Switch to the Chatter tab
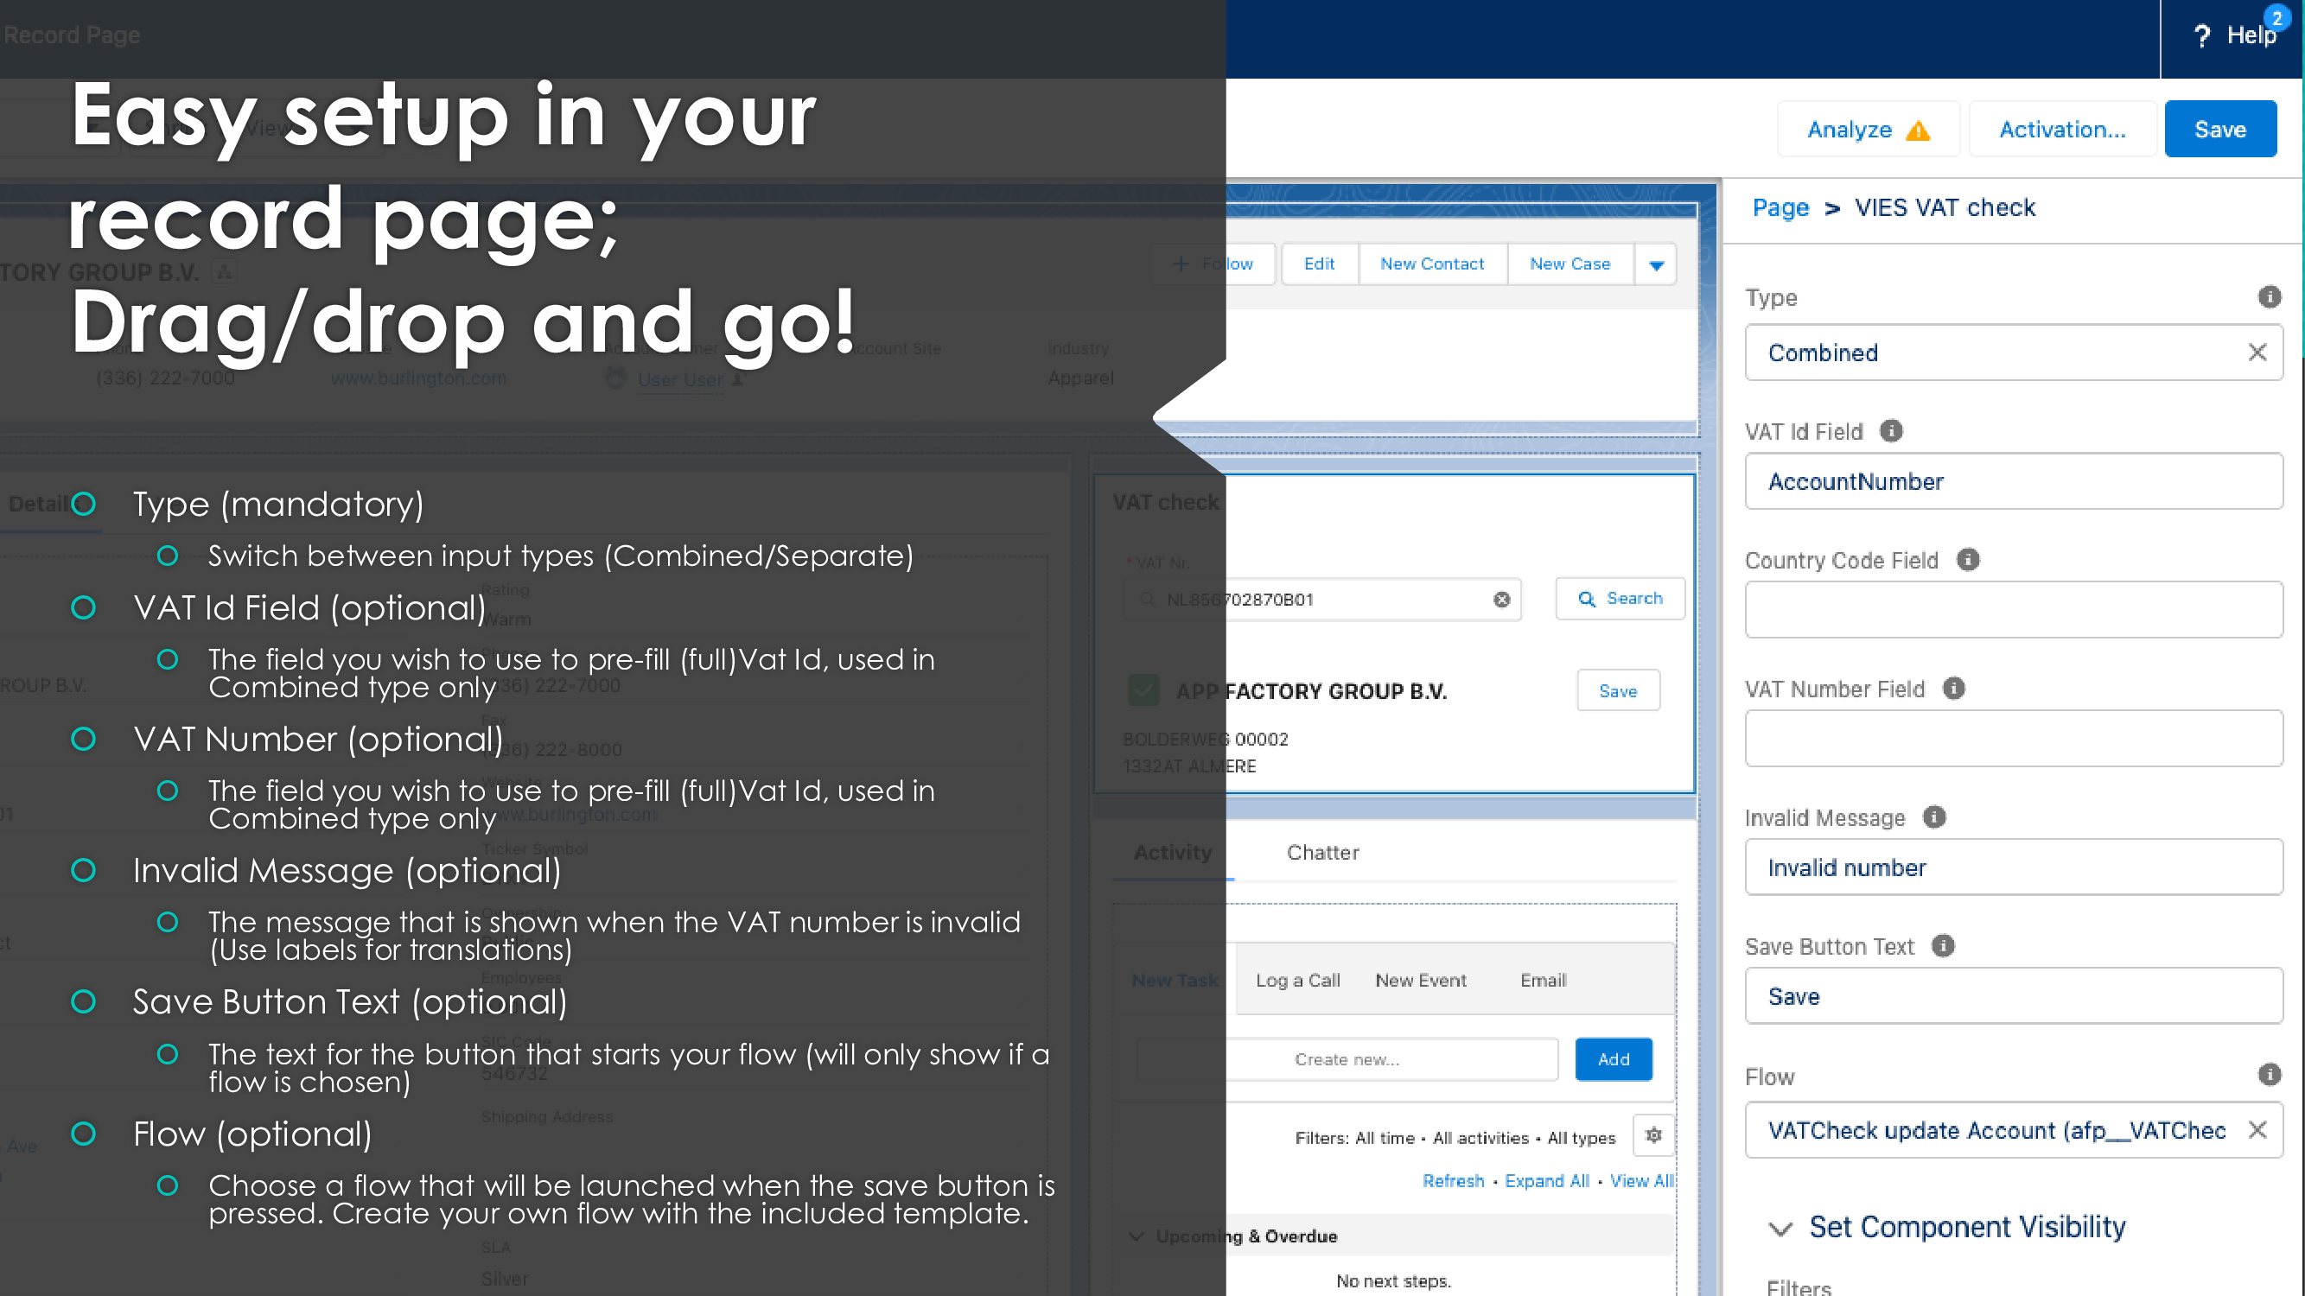The height and width of the screenshot is (1296, 2305). click(x=1322, y=853)
